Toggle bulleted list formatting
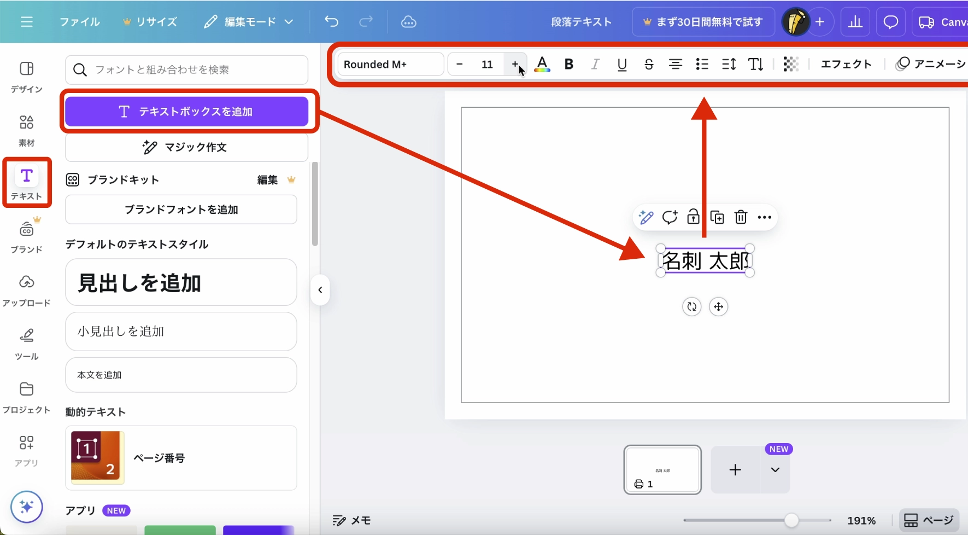968x535 pixels. point(702,65)
